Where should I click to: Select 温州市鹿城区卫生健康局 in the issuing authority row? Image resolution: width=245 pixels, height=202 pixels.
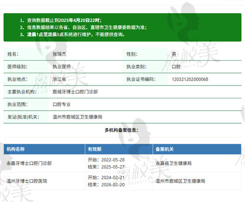77,117
